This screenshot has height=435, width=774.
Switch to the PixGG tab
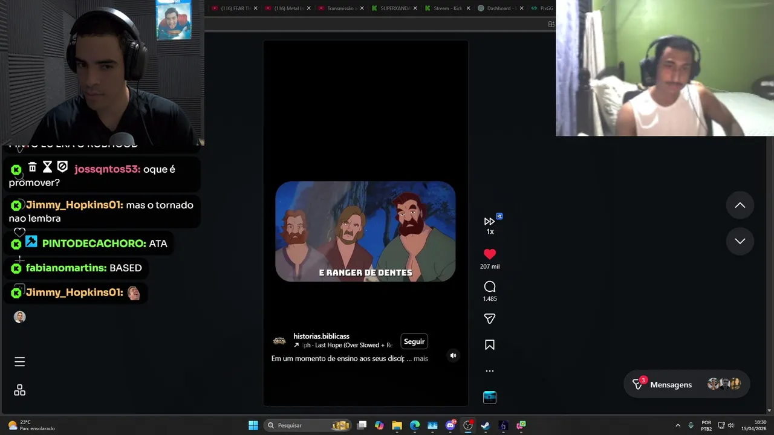tap(543, 8)
